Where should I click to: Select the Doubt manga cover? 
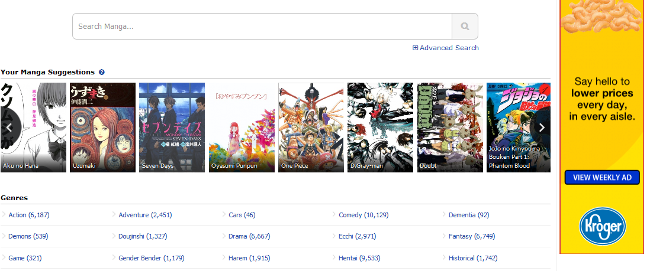coord(450,127)
